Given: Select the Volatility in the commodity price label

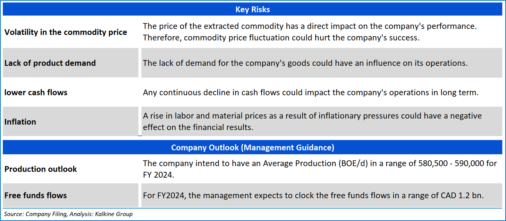Looking at the screenshot, I should [x=66, y=32].
